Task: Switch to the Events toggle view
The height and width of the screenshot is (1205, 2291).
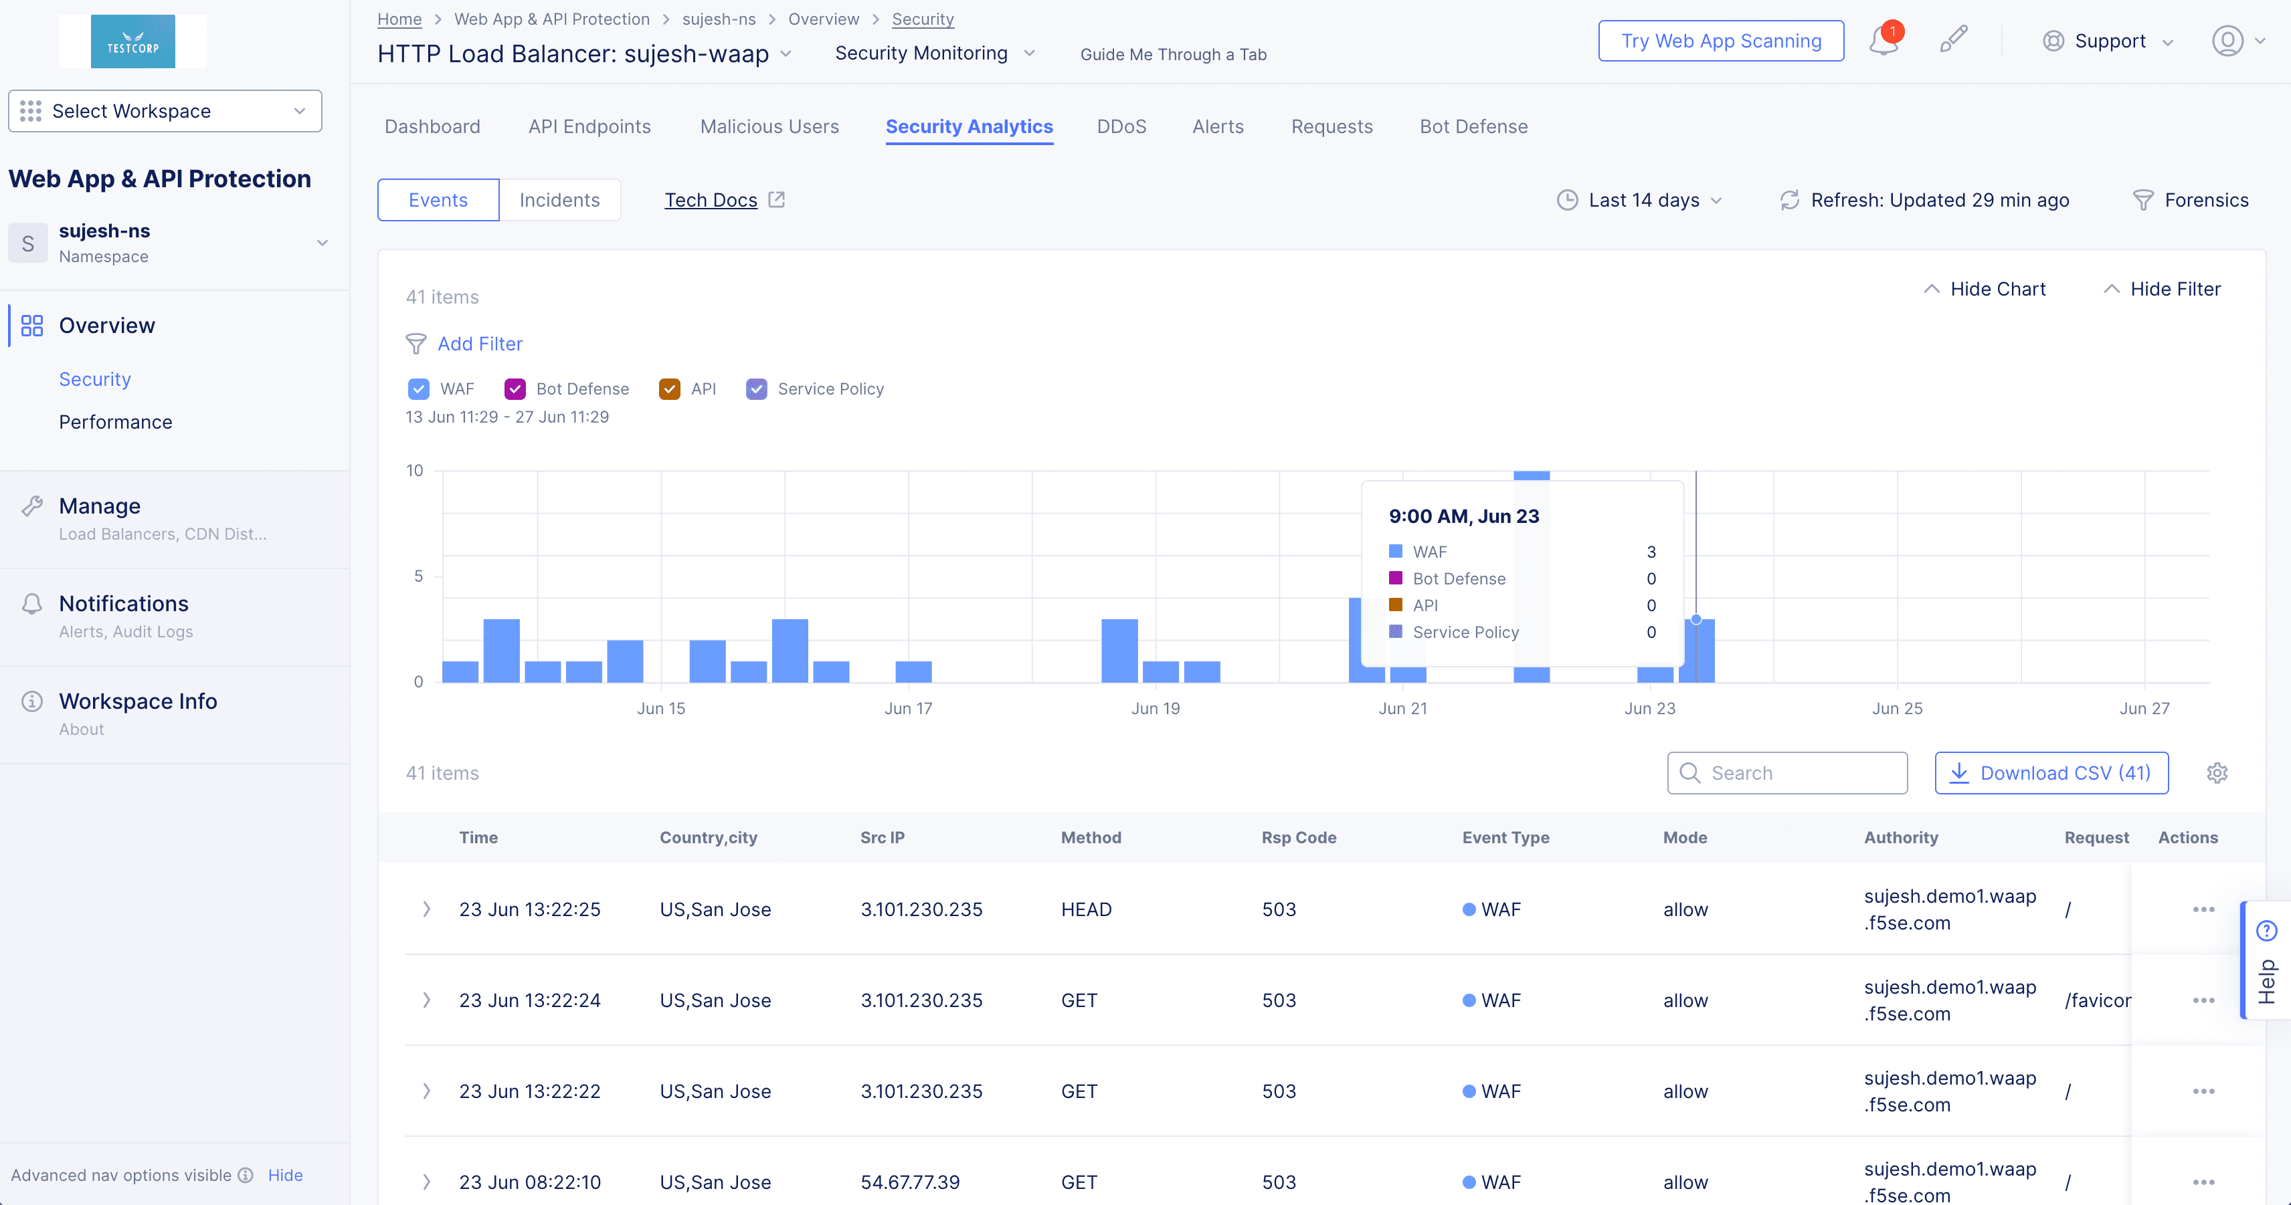Action: click(438, 200)
